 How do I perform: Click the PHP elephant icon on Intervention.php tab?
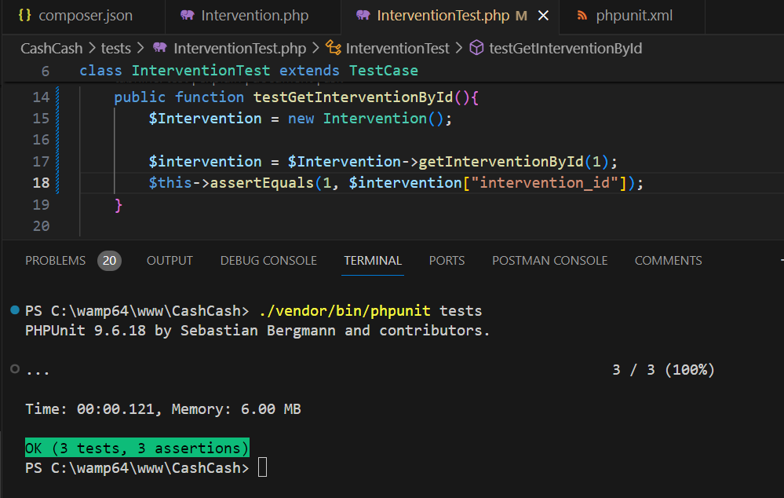pos(187,16)
